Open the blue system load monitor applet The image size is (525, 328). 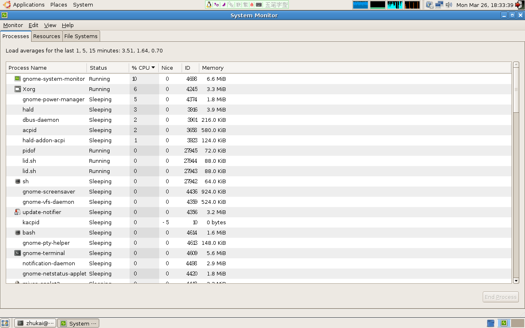point(361,5)
